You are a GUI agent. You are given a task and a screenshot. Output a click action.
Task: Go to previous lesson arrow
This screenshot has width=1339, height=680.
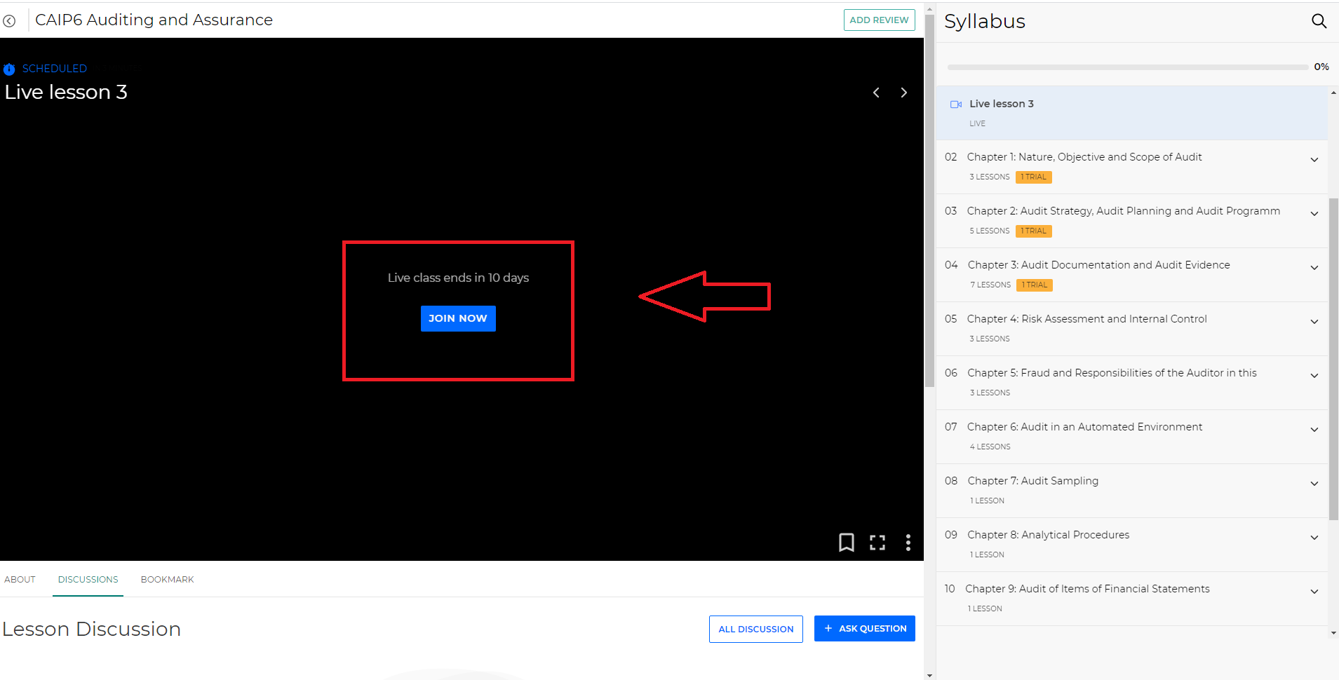876,93
